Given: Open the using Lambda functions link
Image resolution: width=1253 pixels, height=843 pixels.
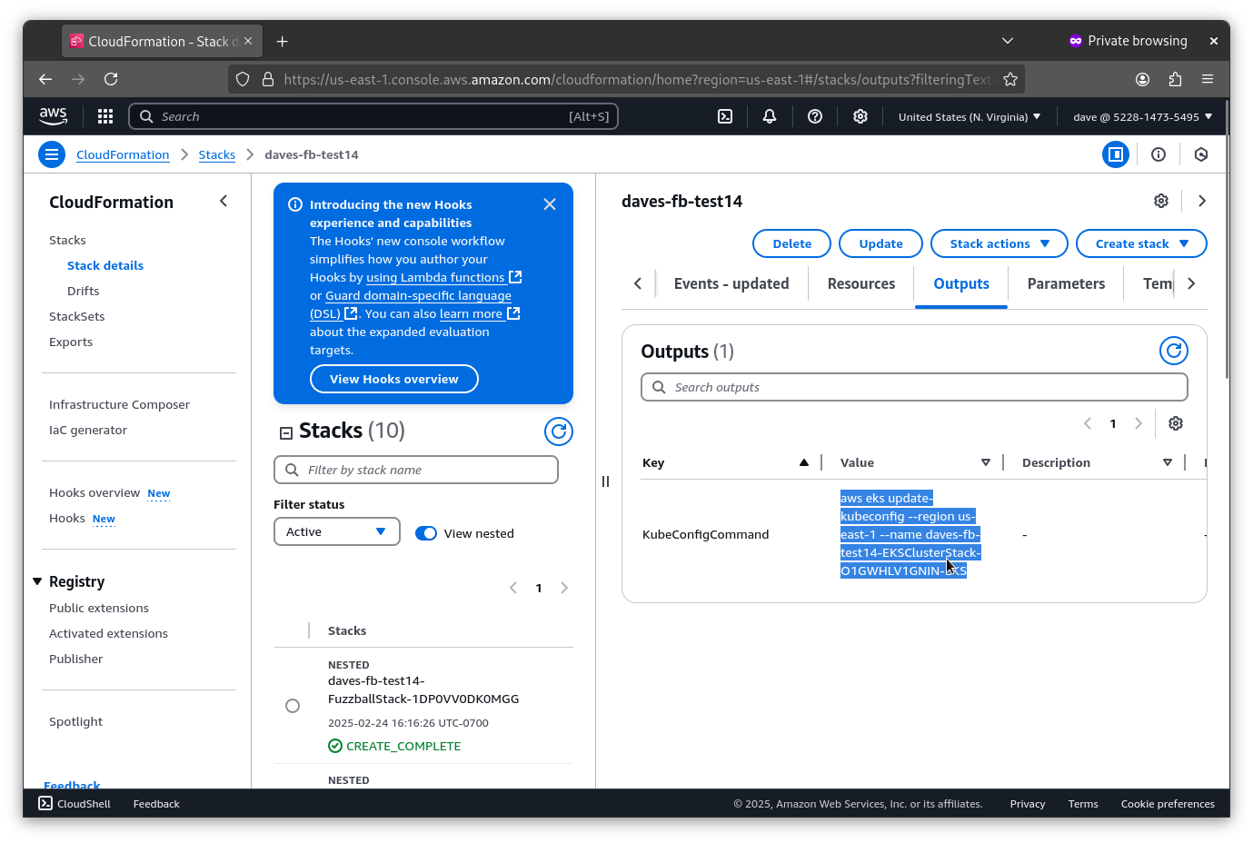Looking at the screenshot, I should click(443, 277).
